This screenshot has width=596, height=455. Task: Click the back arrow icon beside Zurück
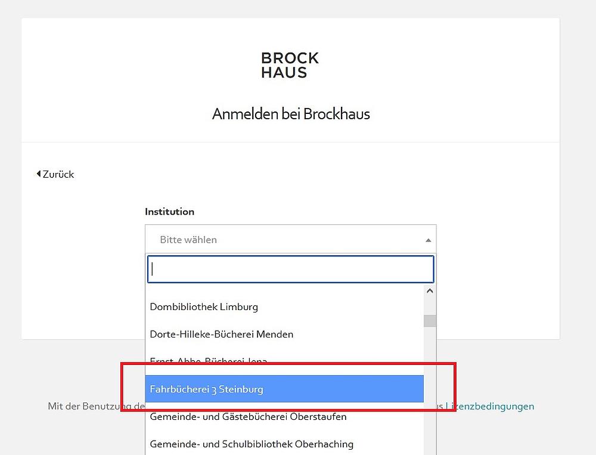tap(38, 174)
